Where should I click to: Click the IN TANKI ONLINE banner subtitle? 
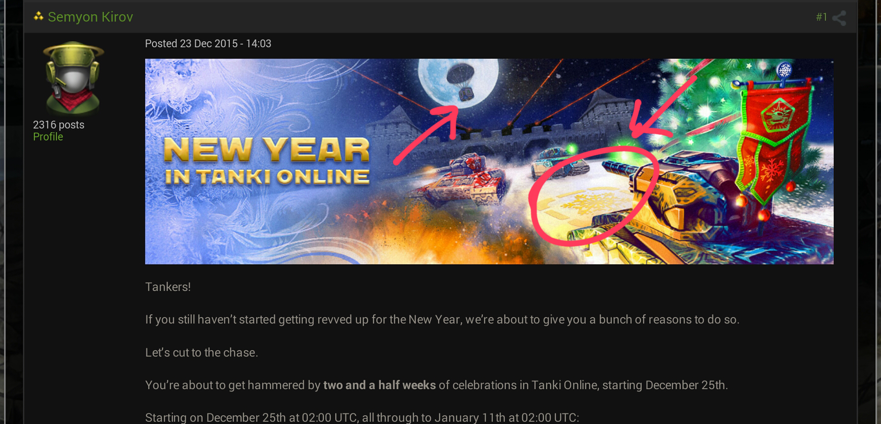pos(267,177)
